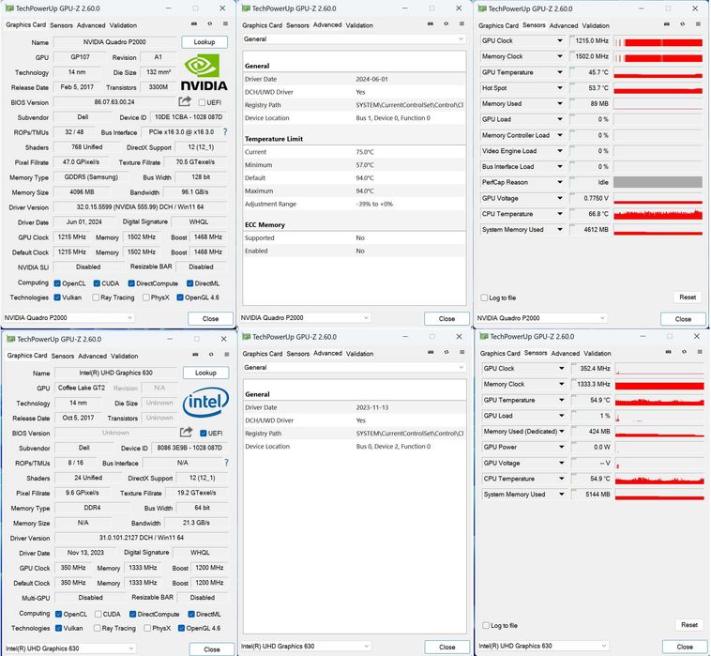The width and height of the screenshot is (711, 656).
Task: Open GPU selector in NVIDIA Sensors window
Action: click(541, 318)
